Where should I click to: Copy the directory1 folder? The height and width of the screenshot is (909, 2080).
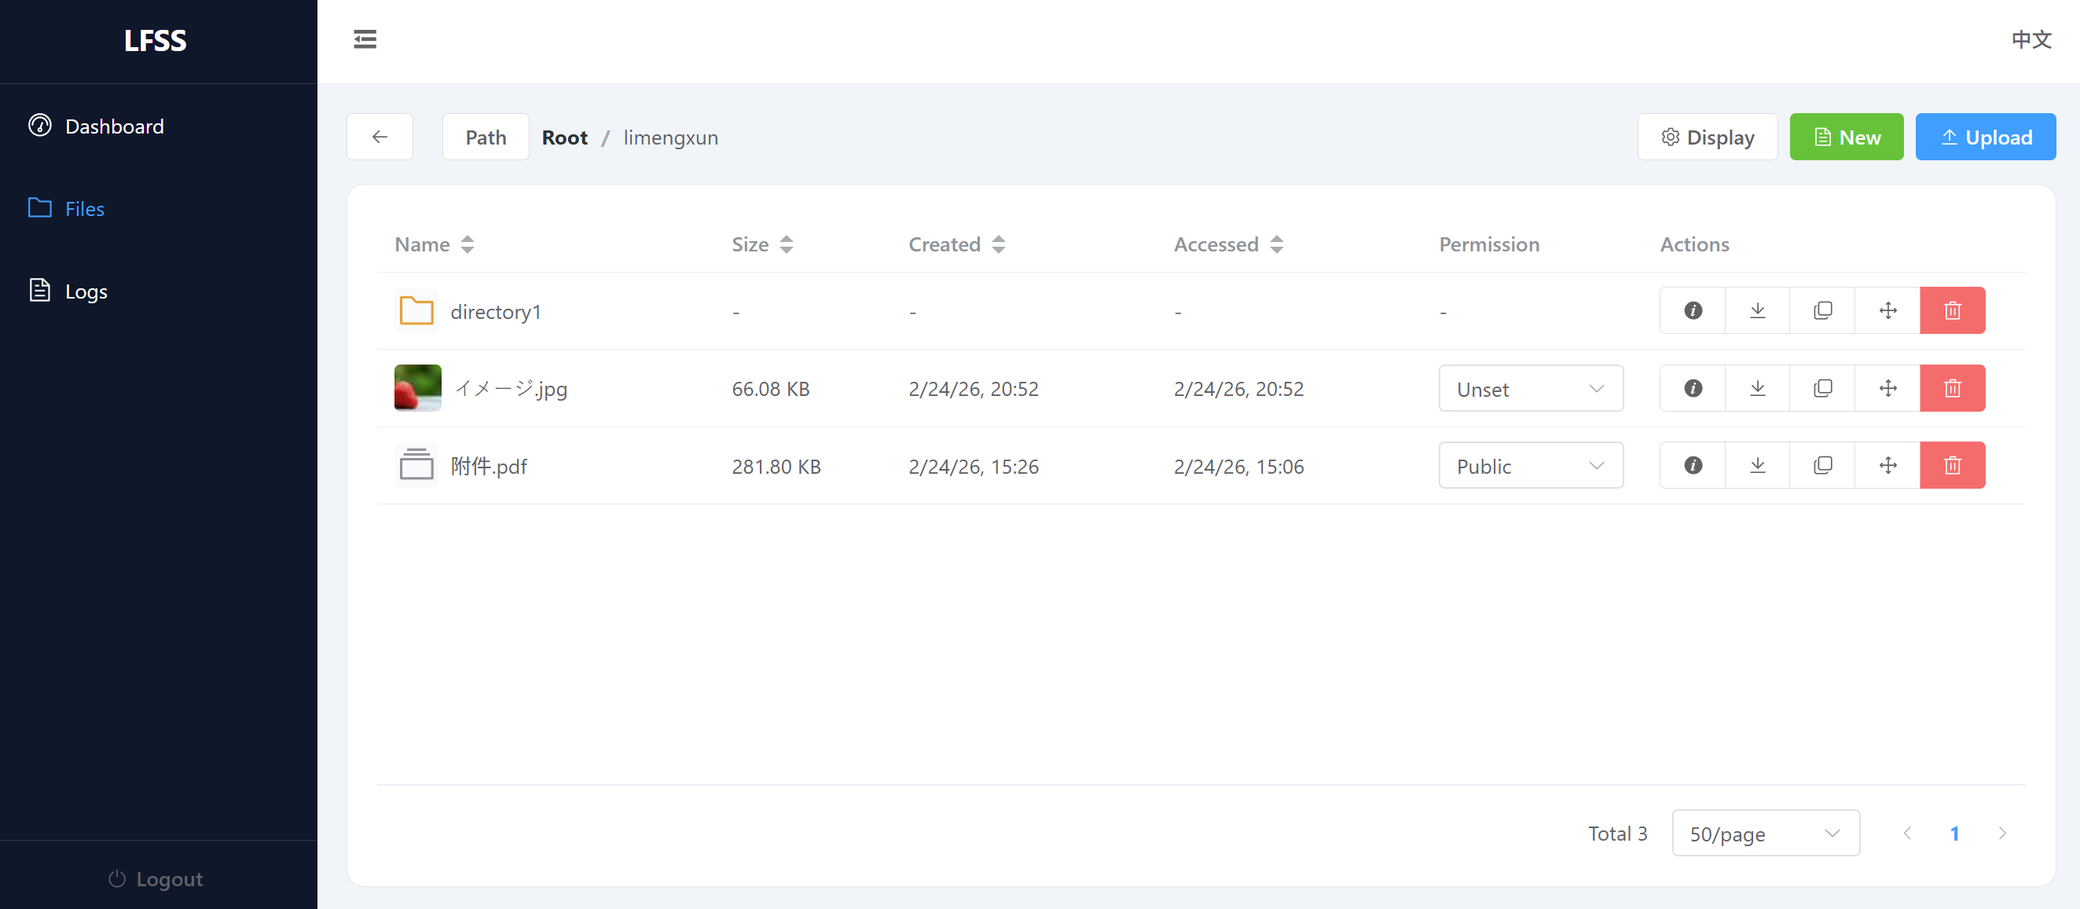point(1822,310)
